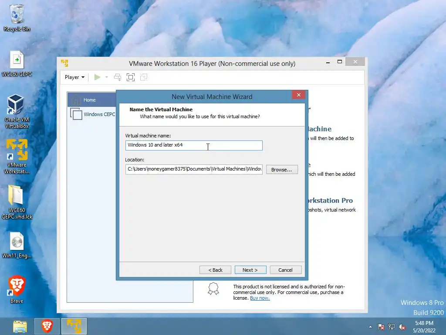Show hidden tray icons arrow

click(x=370, y=327)
